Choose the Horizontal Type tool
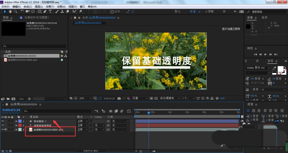288x153 pixels. click(x=50, y=12)
